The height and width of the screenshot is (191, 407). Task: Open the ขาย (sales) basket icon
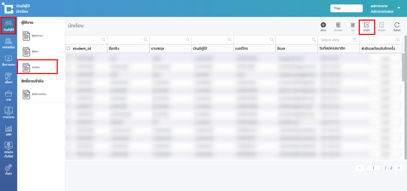8,95
